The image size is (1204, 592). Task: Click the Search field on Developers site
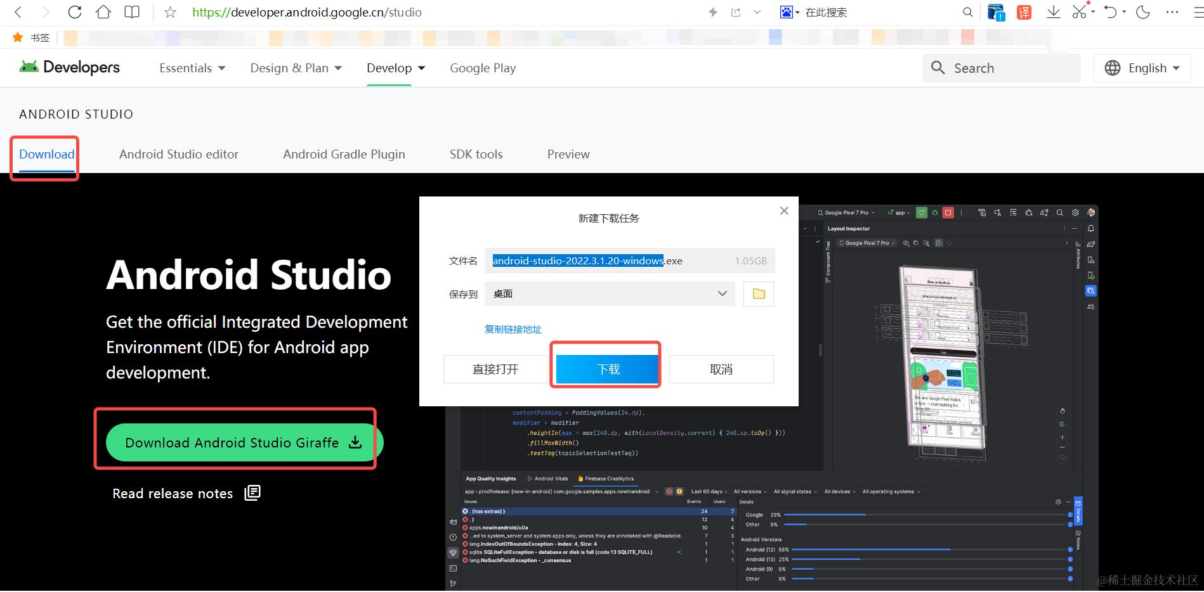[1001, 68]
